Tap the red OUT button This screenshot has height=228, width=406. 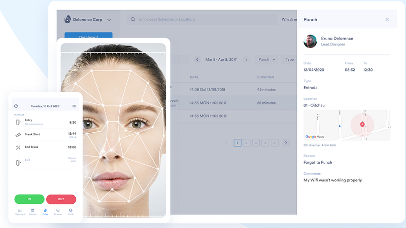61,199
